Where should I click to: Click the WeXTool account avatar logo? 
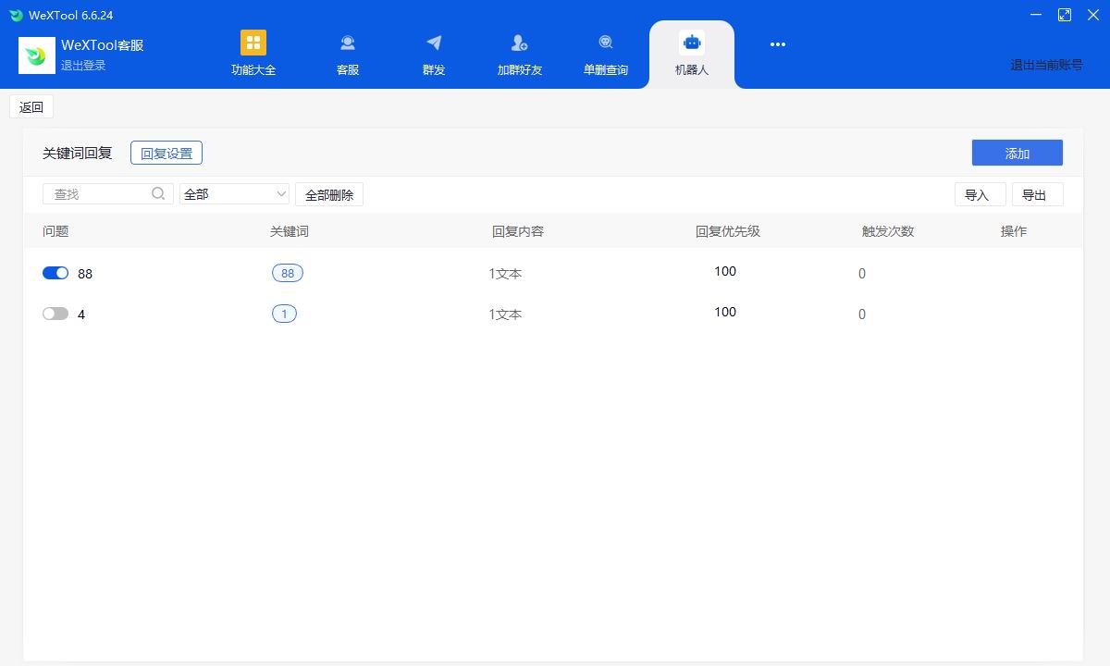pyautogui.click(x=37, y=55)
